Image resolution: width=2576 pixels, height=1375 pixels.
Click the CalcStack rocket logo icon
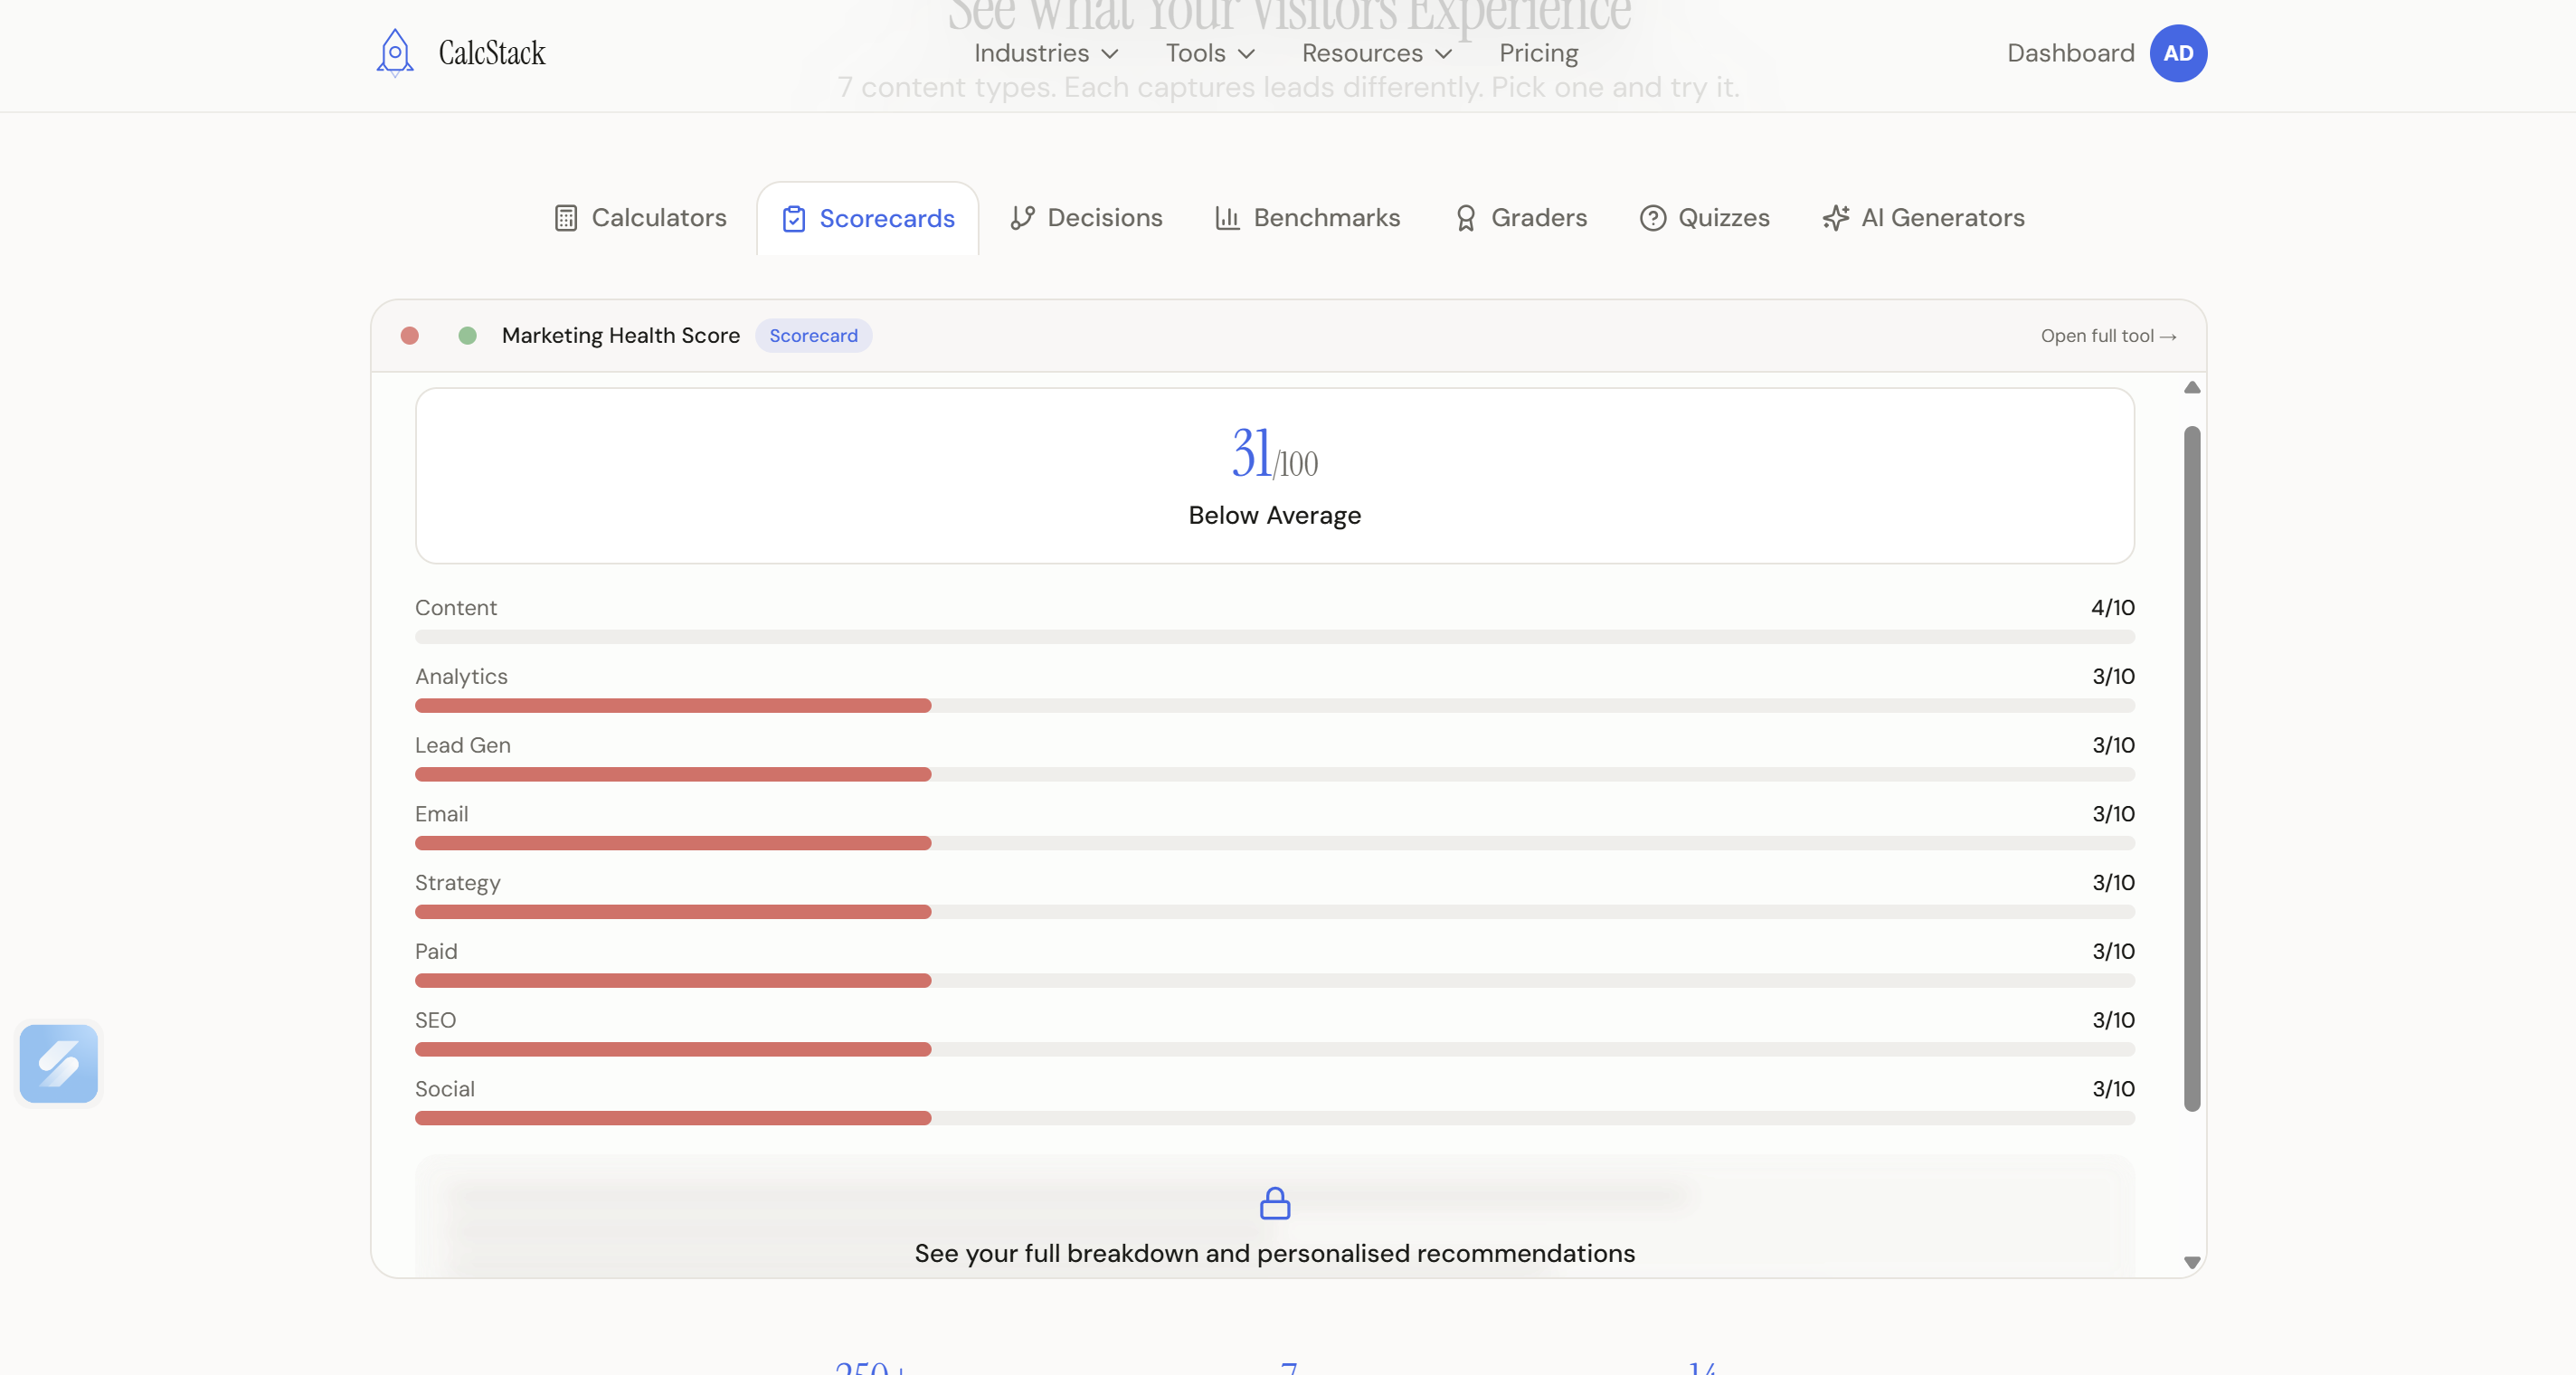[395, 53]
